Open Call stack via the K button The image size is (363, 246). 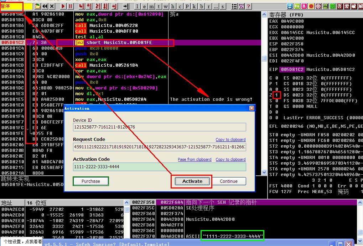pyautogui.click(x=194, y=6)
